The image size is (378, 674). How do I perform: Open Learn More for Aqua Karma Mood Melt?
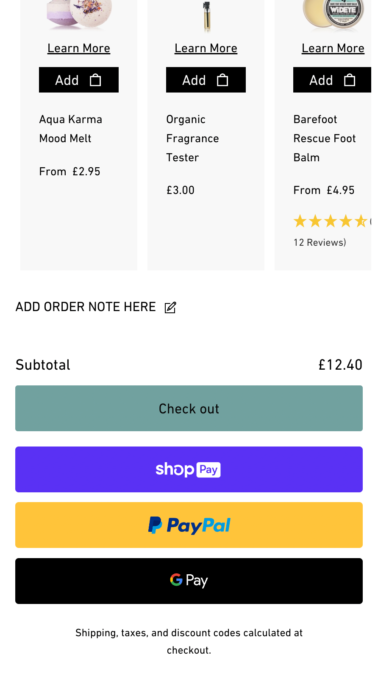(79, 48)
